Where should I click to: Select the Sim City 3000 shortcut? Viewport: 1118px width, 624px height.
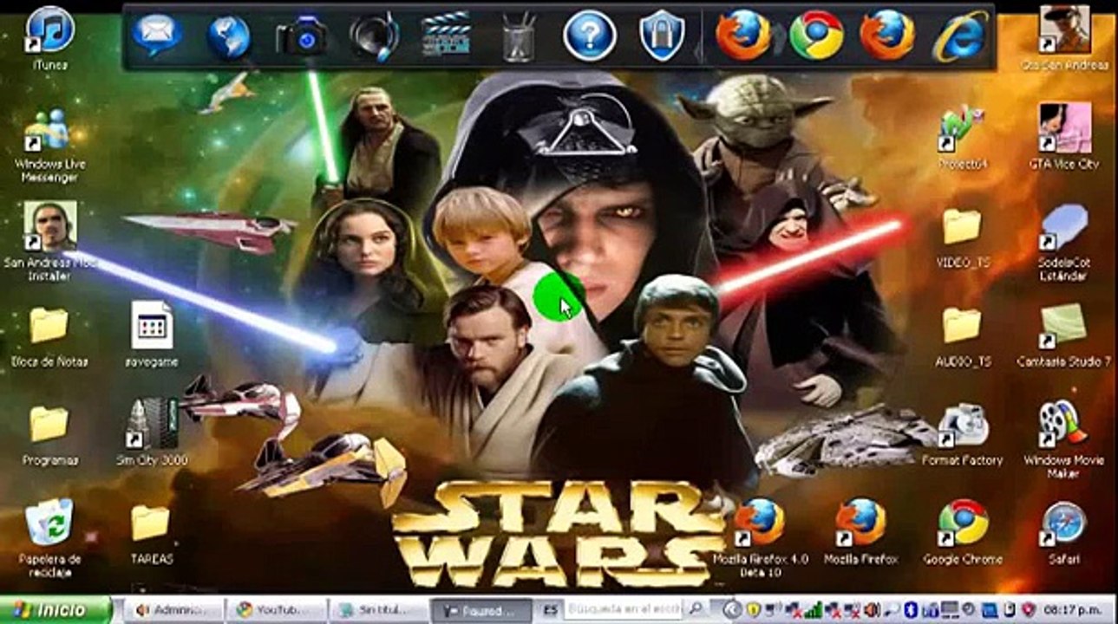(x=152, y=432)
